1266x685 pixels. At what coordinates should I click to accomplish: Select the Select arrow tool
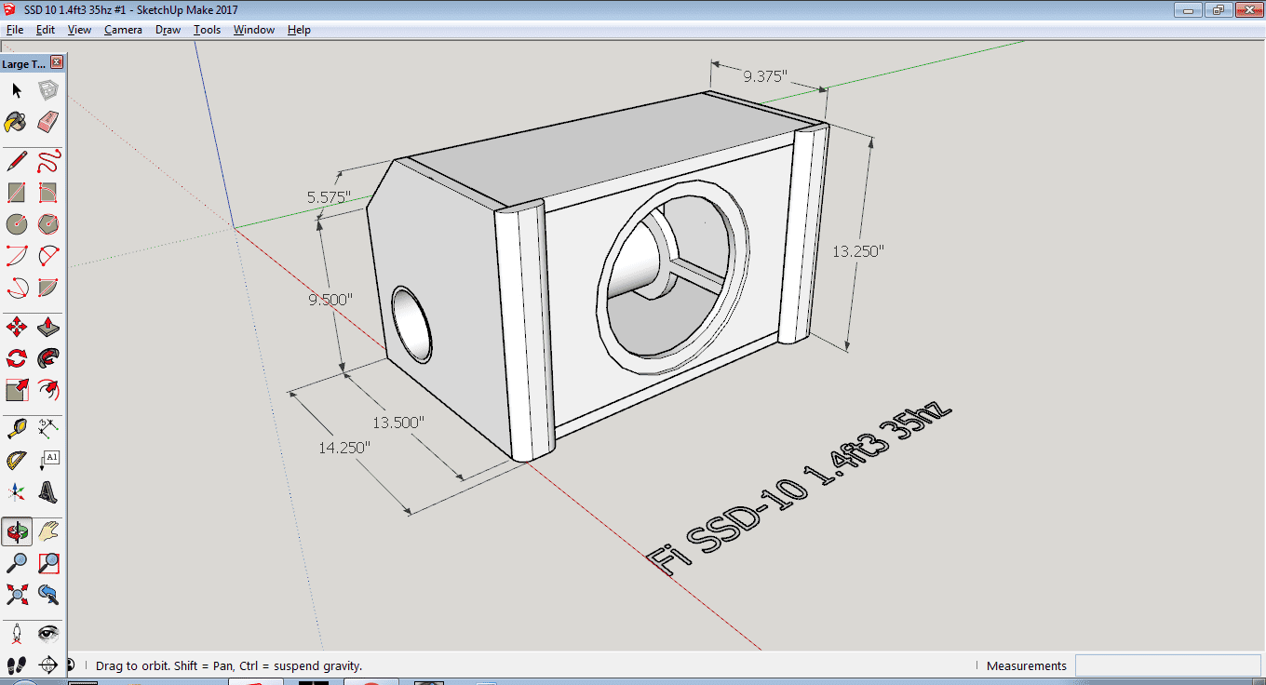pyautogui.click(x=17, y=90)
